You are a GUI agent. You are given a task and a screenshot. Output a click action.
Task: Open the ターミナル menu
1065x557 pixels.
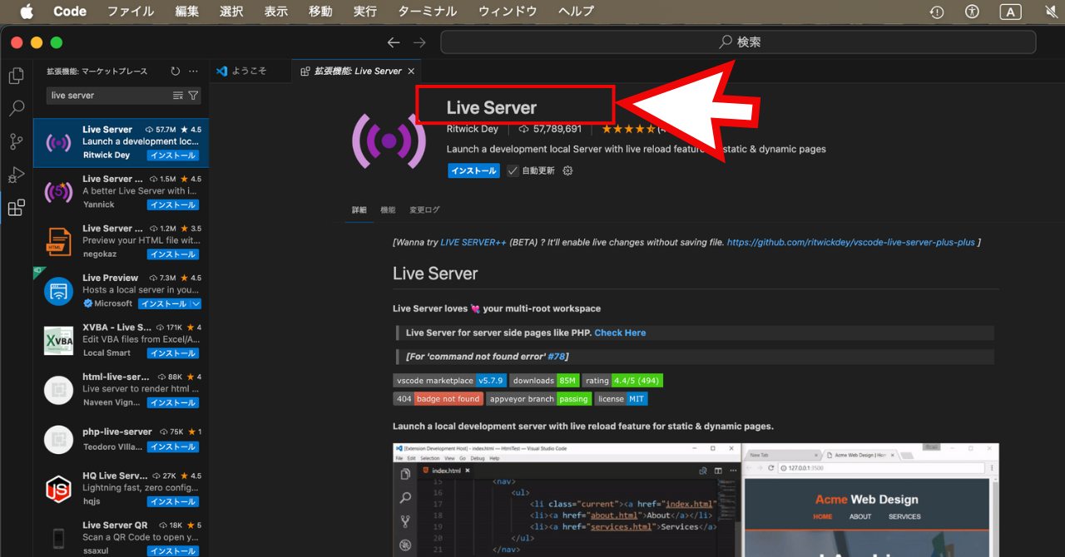tap(426, 12)
